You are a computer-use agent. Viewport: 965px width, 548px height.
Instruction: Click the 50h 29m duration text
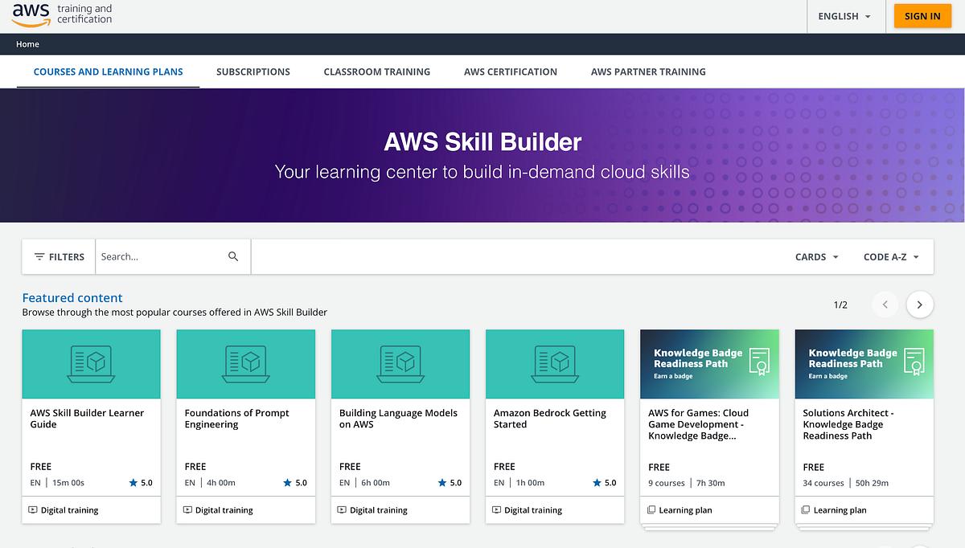[x=872, y=483]
